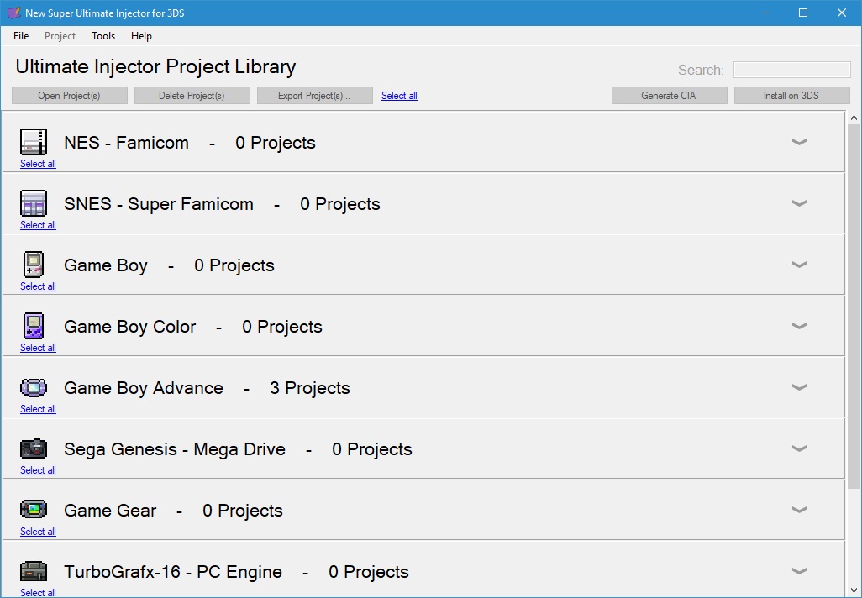Screen dimensions: 862x598
Task: Click the Game Gear handheld icon
Action: tap(34, 510)
